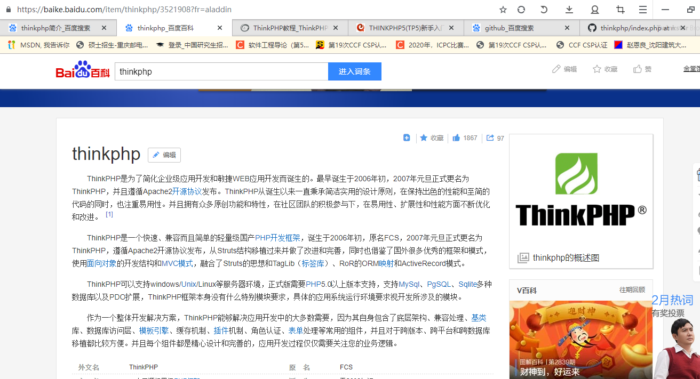Open the ThinkPHP logo overview image
This screenshot has width=700, height=379.
click(580, 192)
